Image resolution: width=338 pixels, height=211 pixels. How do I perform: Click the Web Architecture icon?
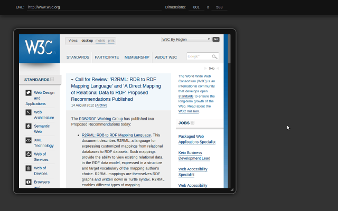point(29,112)
